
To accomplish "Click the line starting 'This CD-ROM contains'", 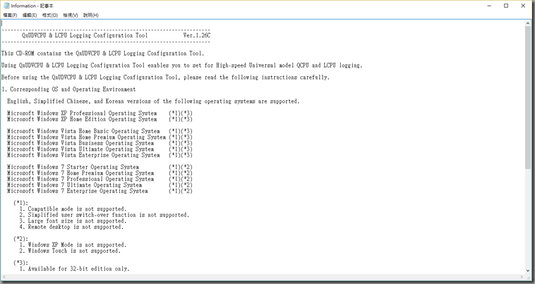I will click(103, 54).
